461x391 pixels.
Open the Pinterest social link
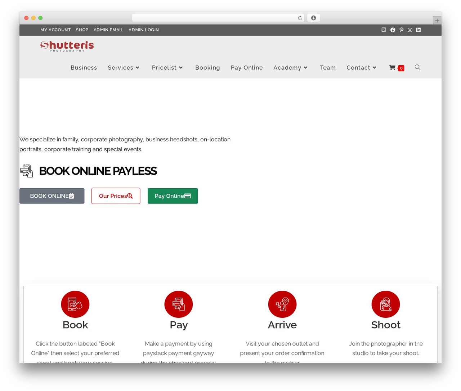click(x=401, y=30)
